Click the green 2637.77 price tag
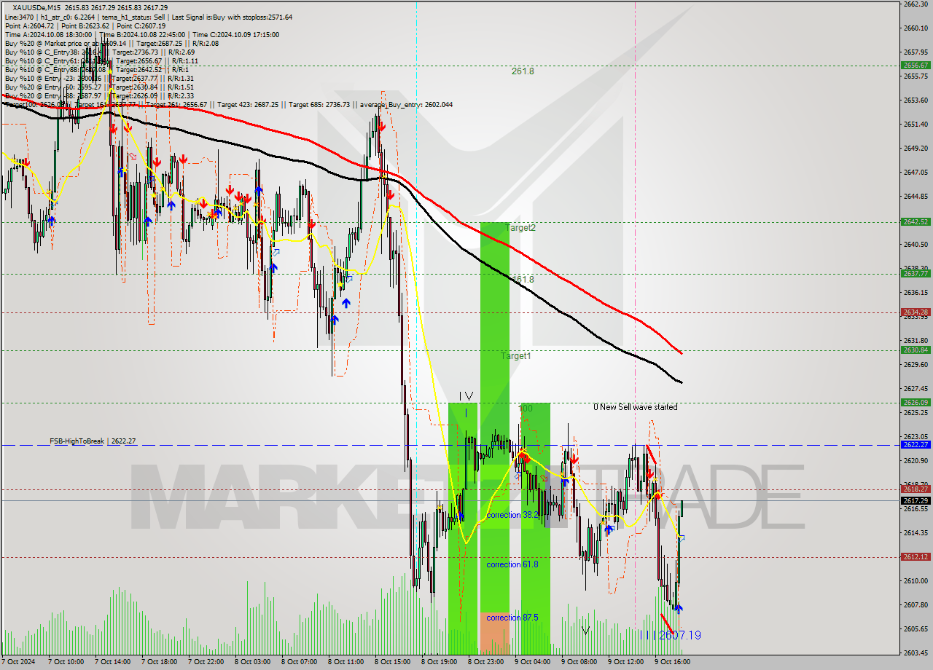The image size is (933, 670). click(x=916, y=274)
